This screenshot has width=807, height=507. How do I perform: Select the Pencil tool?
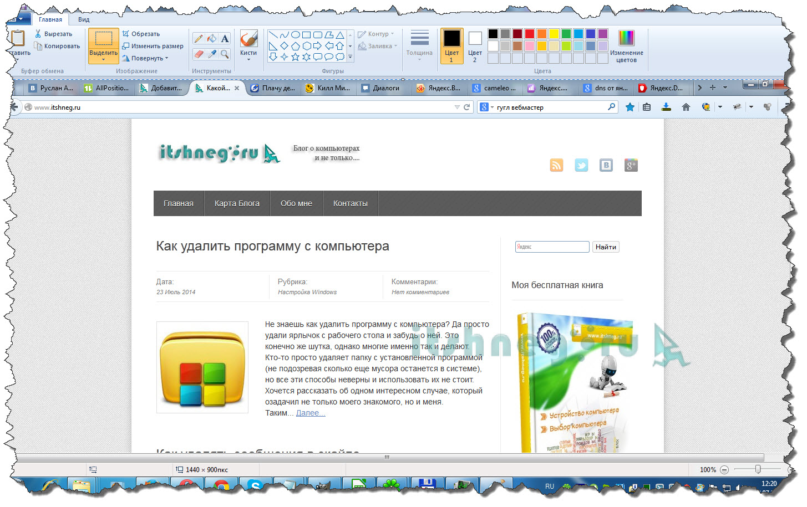(x=198, y=39)
